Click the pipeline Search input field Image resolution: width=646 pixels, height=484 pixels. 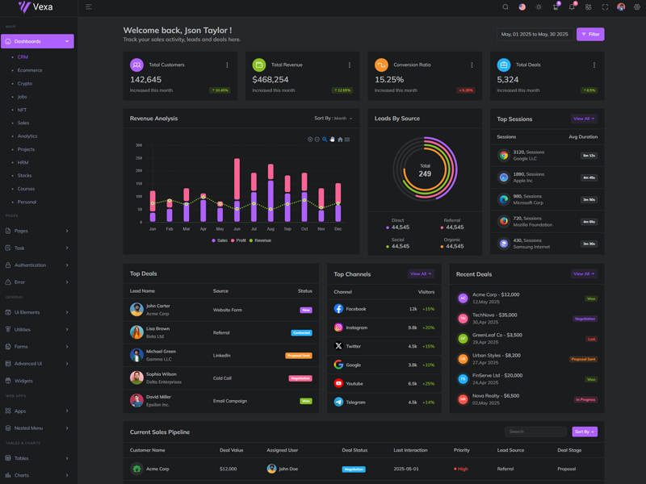pyautogui.click(x=535, y=432)
